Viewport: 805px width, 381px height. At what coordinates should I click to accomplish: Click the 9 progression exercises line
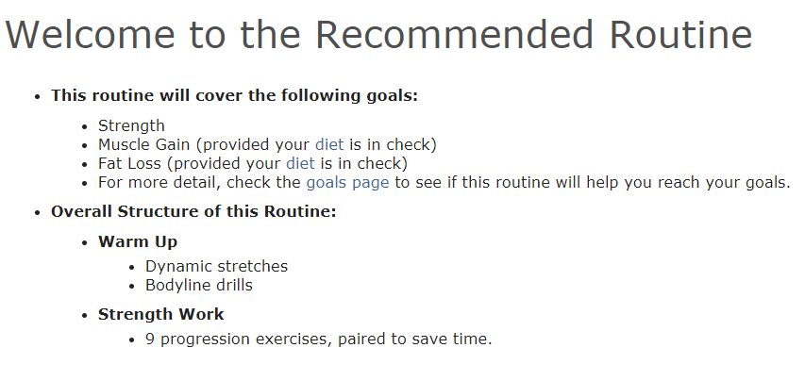pyautogui.click(x=318, y=339)
